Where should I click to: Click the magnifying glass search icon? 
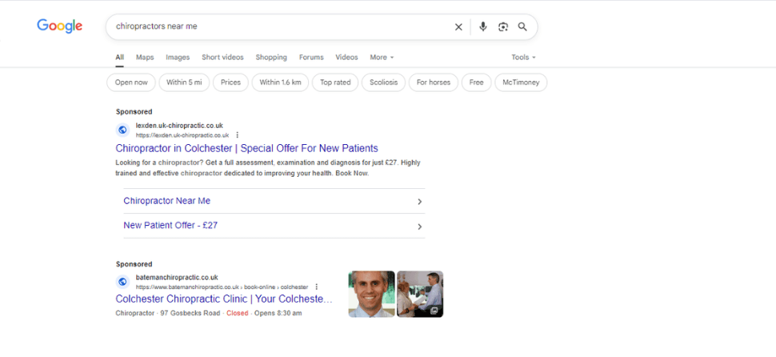pyautogui.click(x=522, y=26)
